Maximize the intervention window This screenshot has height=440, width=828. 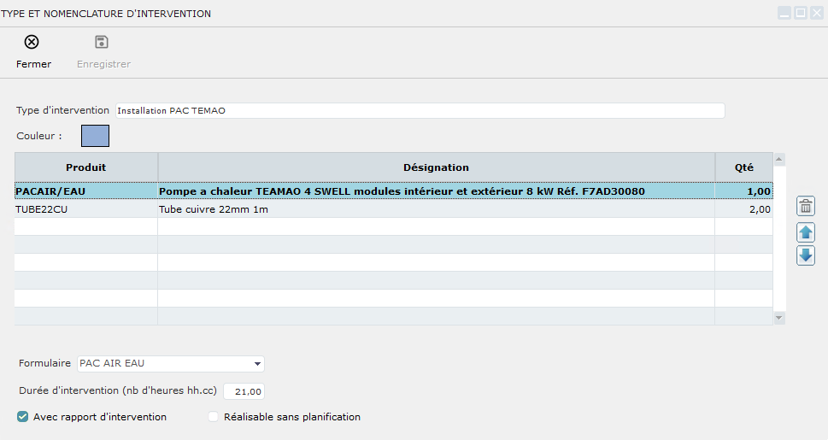click(801, 13)
